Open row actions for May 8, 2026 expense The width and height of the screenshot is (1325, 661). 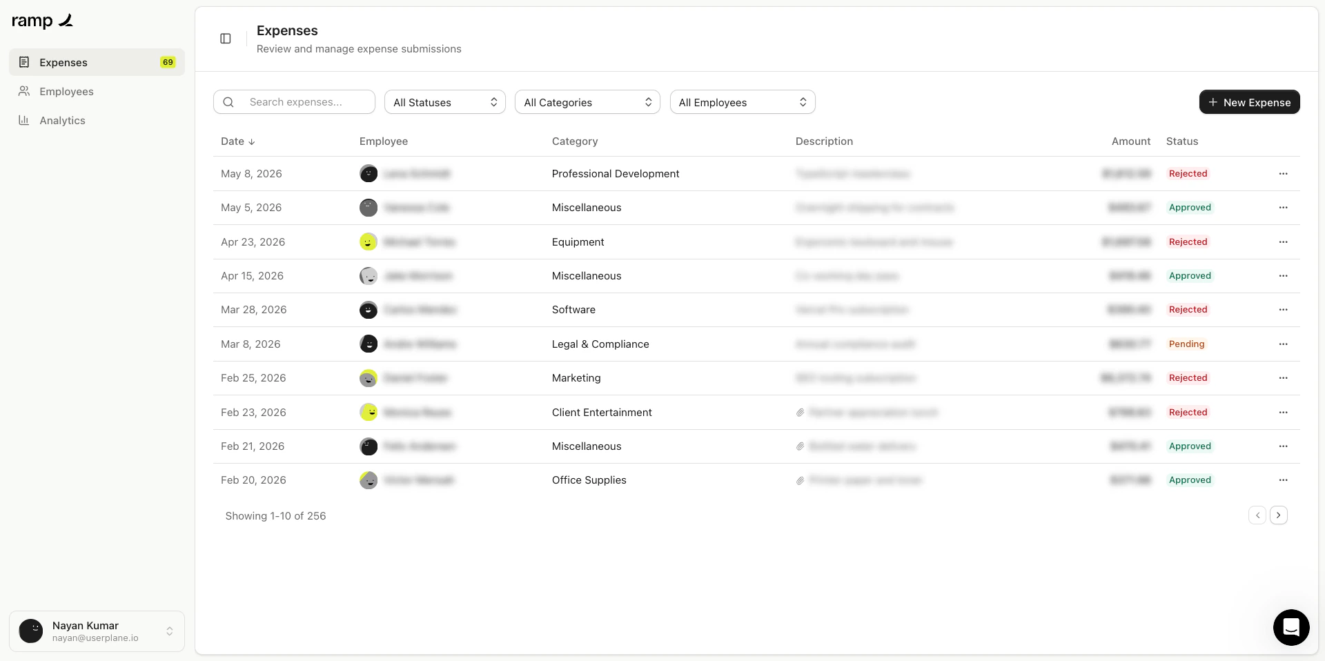[x=1283, y=174]
